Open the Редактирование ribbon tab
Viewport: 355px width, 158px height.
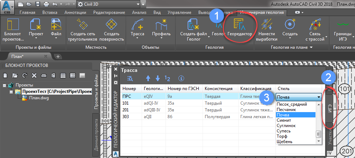[109, 12]
